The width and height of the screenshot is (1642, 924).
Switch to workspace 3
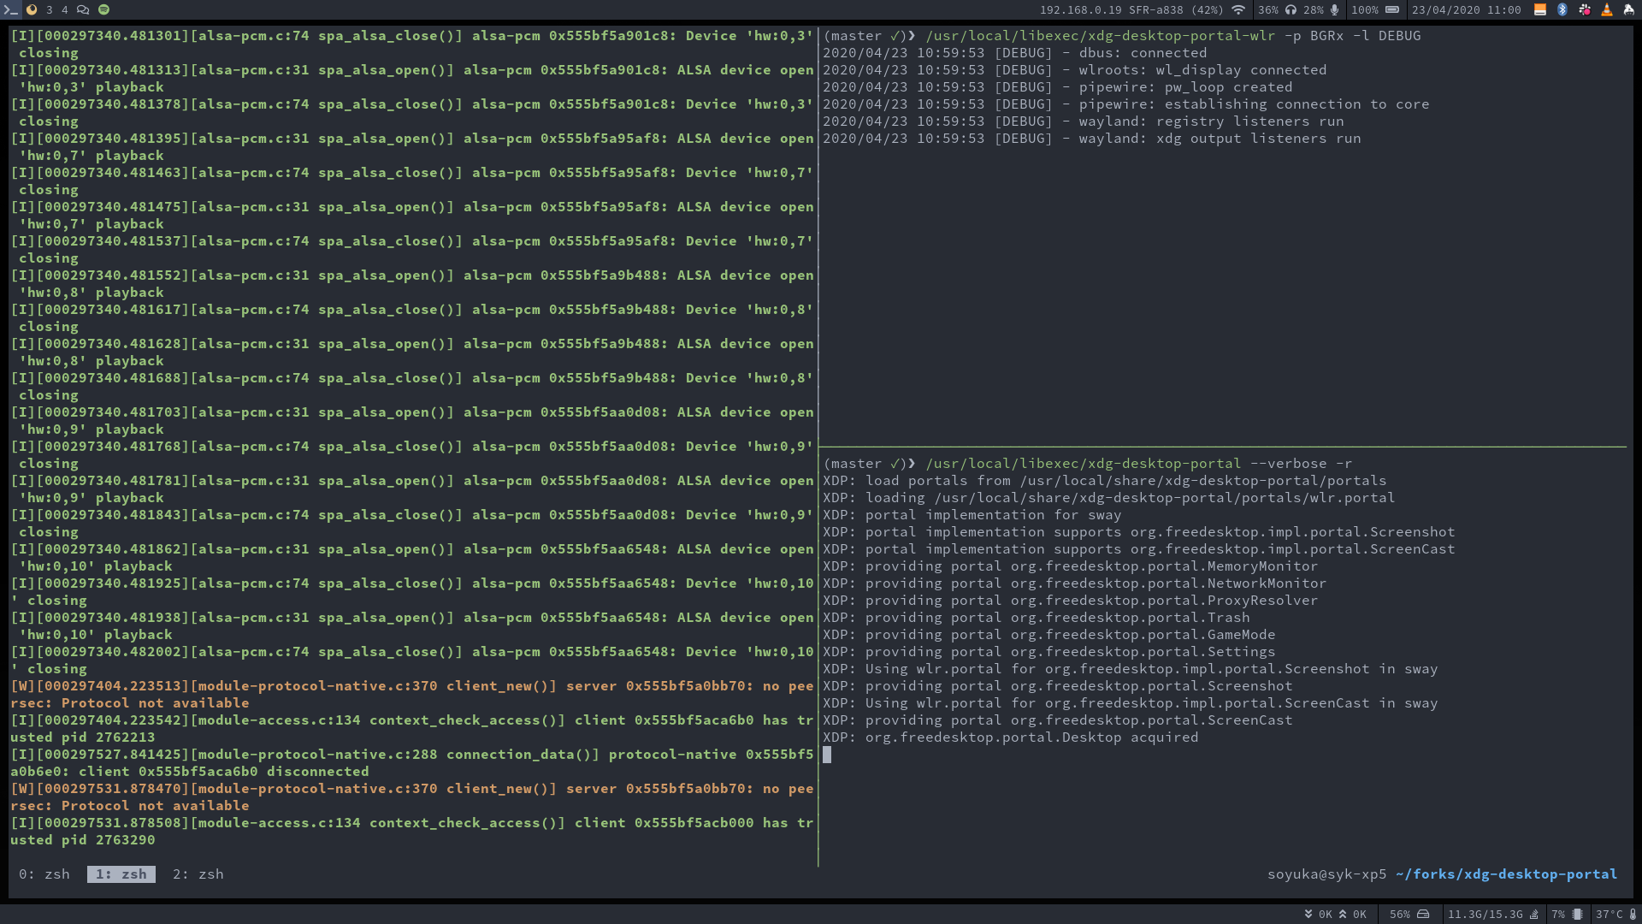tap(49, 10)
